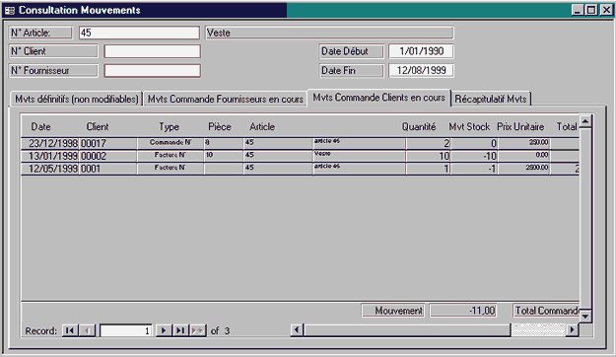616x357 pixels.
Task: Click Commande N° type cell
Action: pos(171,143)
